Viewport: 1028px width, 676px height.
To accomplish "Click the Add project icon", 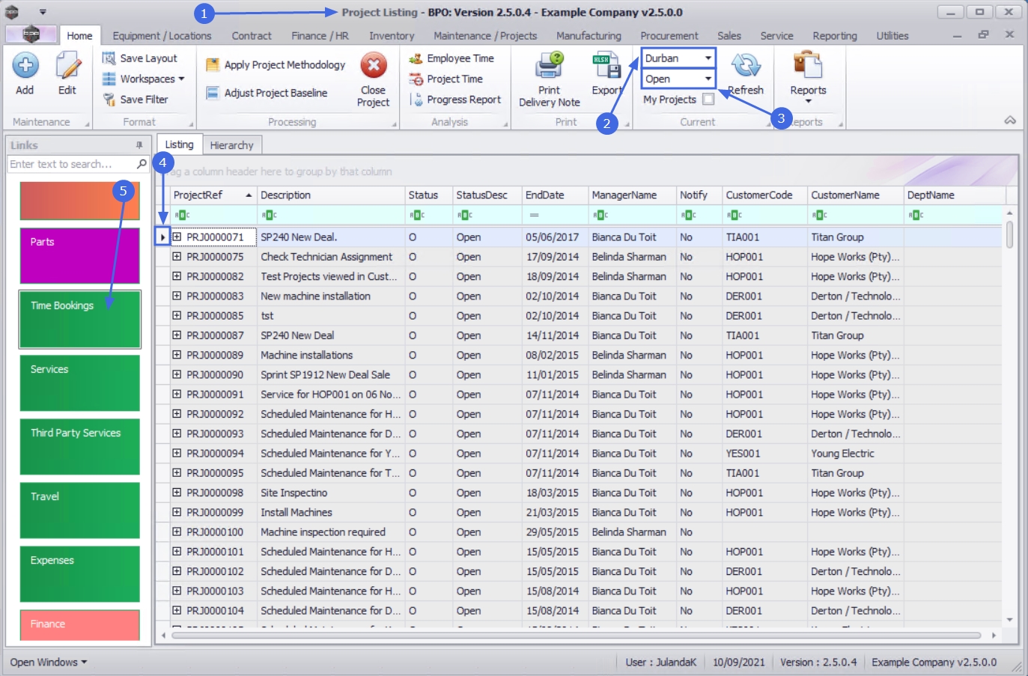I will [25, 67].
